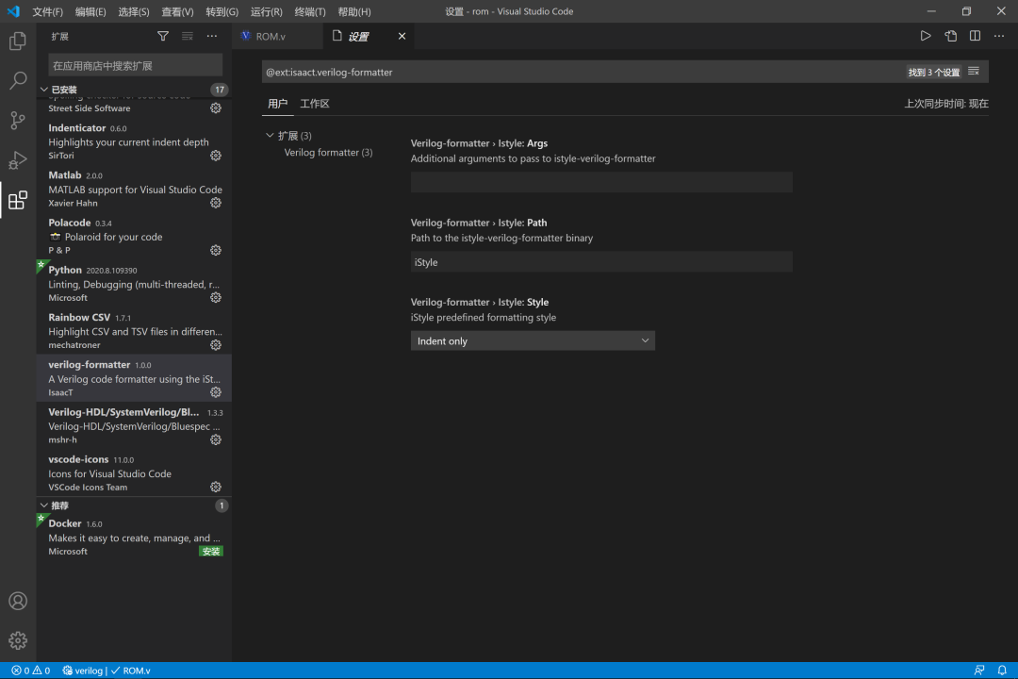Open extensions panel more actions menu
Viewport: 1018px width, 679px height.
click(212, 37)
